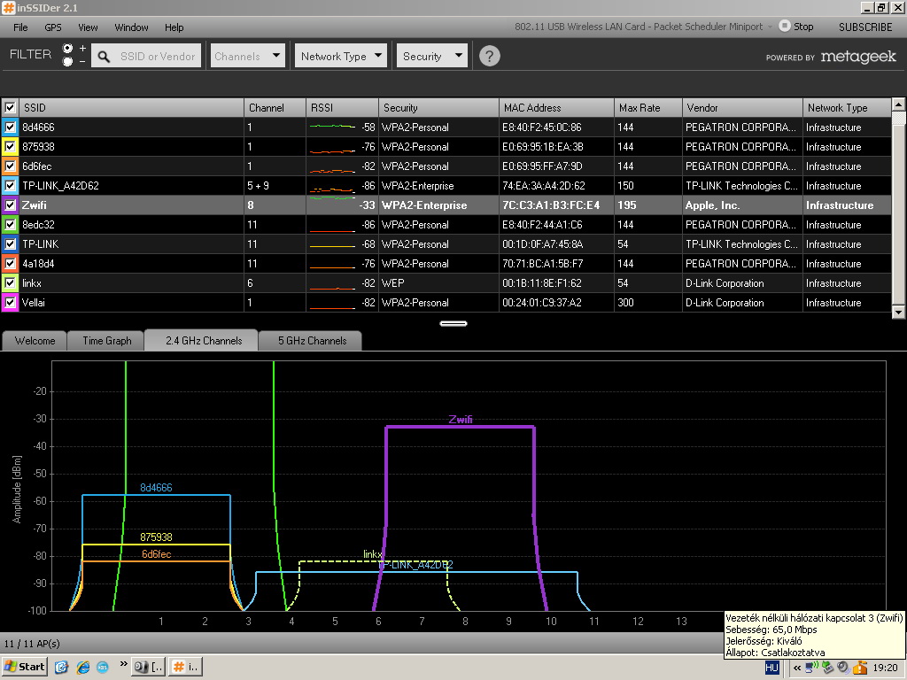Open the Window menu
The height and width of the screenshot is (680, 907).
[131, 27]
